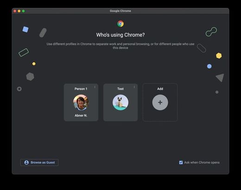This screenshot has height=190, width=241.
Task: Click the "Ask when Chrome opens" label
Action: (x=202, y=163)
